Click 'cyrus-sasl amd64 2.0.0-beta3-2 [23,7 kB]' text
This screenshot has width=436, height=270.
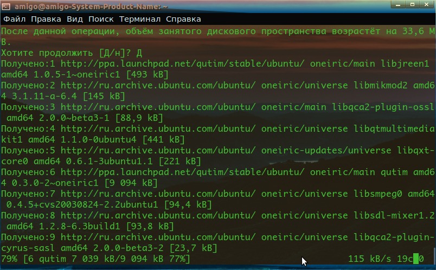coord(109,248)
